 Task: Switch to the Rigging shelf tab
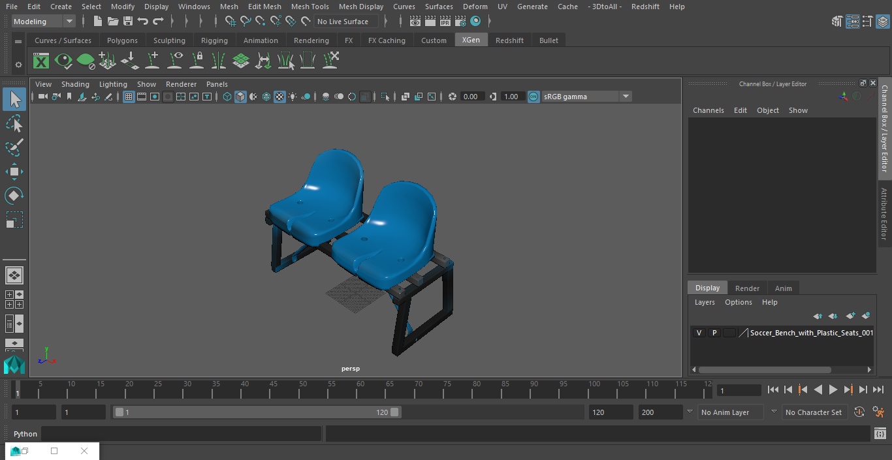tap(214, 40)
